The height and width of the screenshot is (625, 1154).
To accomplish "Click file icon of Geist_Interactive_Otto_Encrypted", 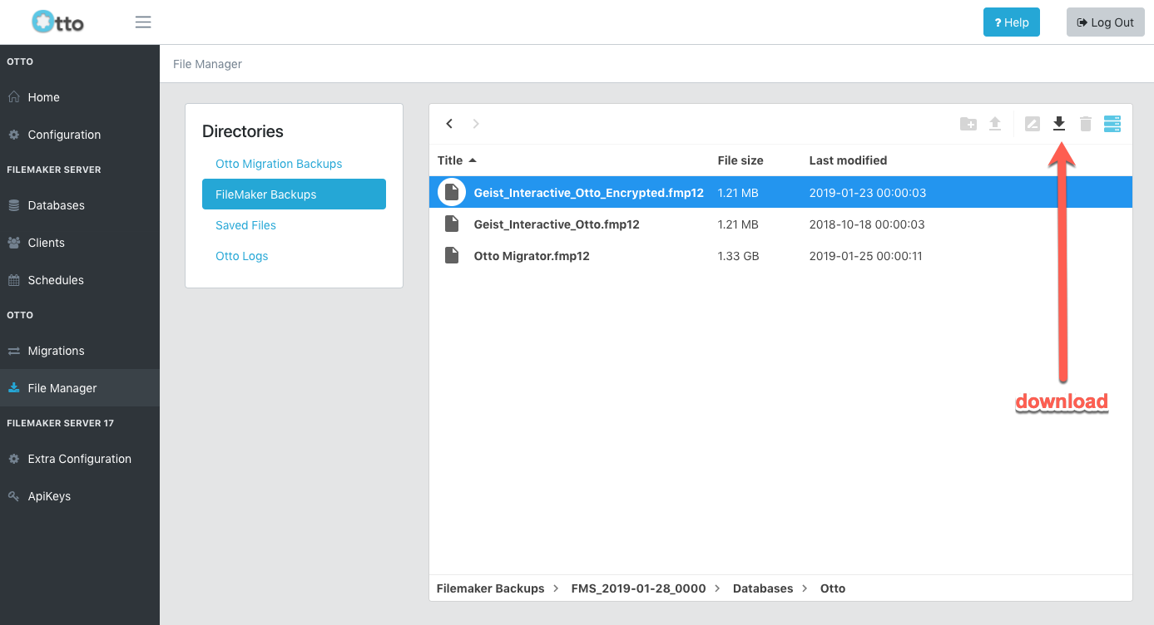I will 452,193.
